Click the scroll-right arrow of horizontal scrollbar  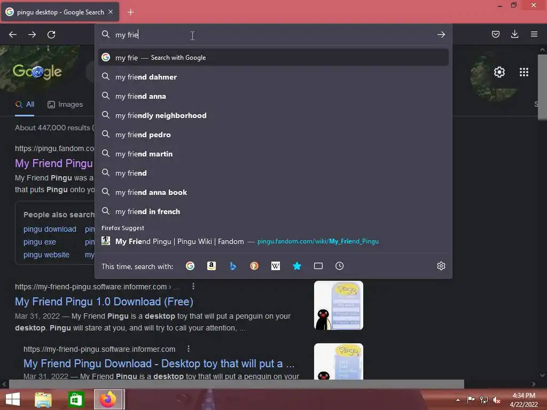click(x=534, y=384)
